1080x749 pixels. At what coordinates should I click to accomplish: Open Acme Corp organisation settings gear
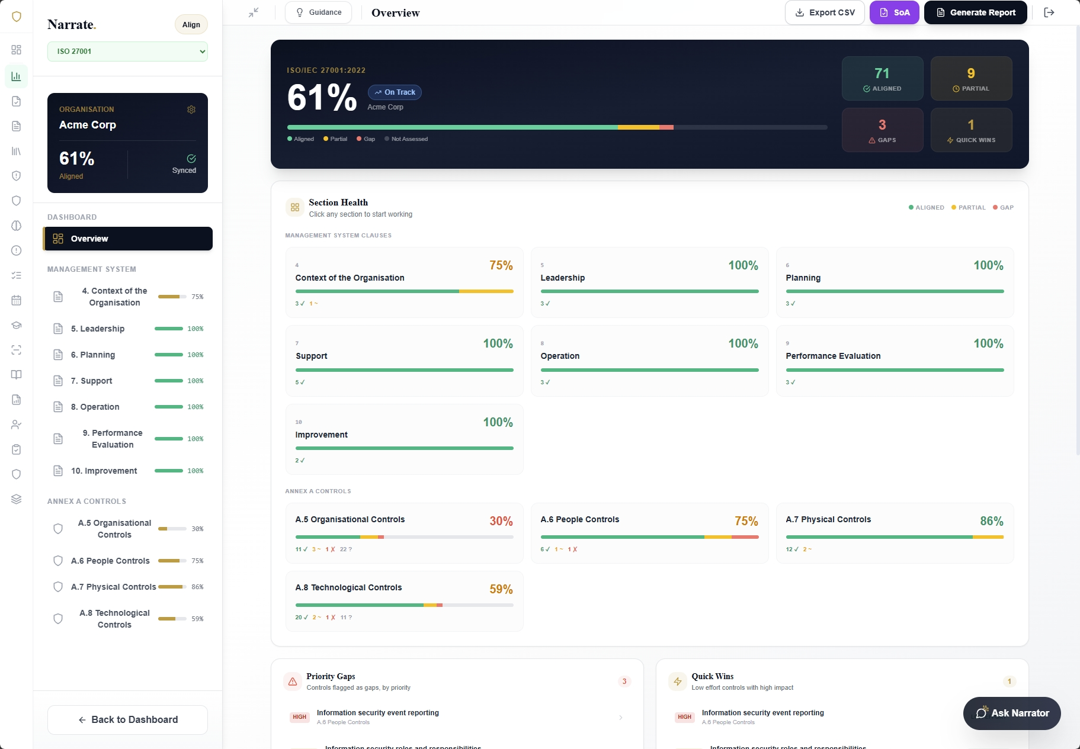(191, 109)
